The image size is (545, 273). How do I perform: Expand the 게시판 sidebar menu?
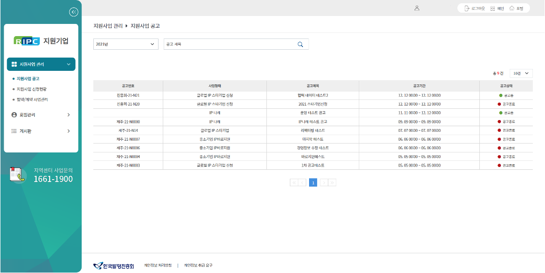(x=41, y=131)
